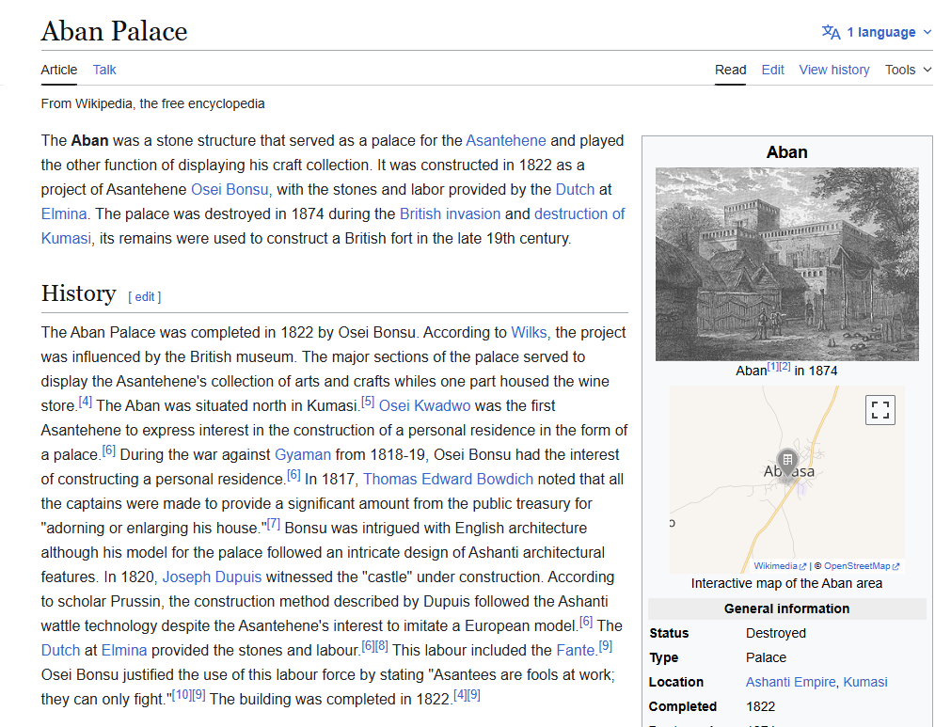
Task: Click reference [1] in image caption
Action: coord(772,366)
